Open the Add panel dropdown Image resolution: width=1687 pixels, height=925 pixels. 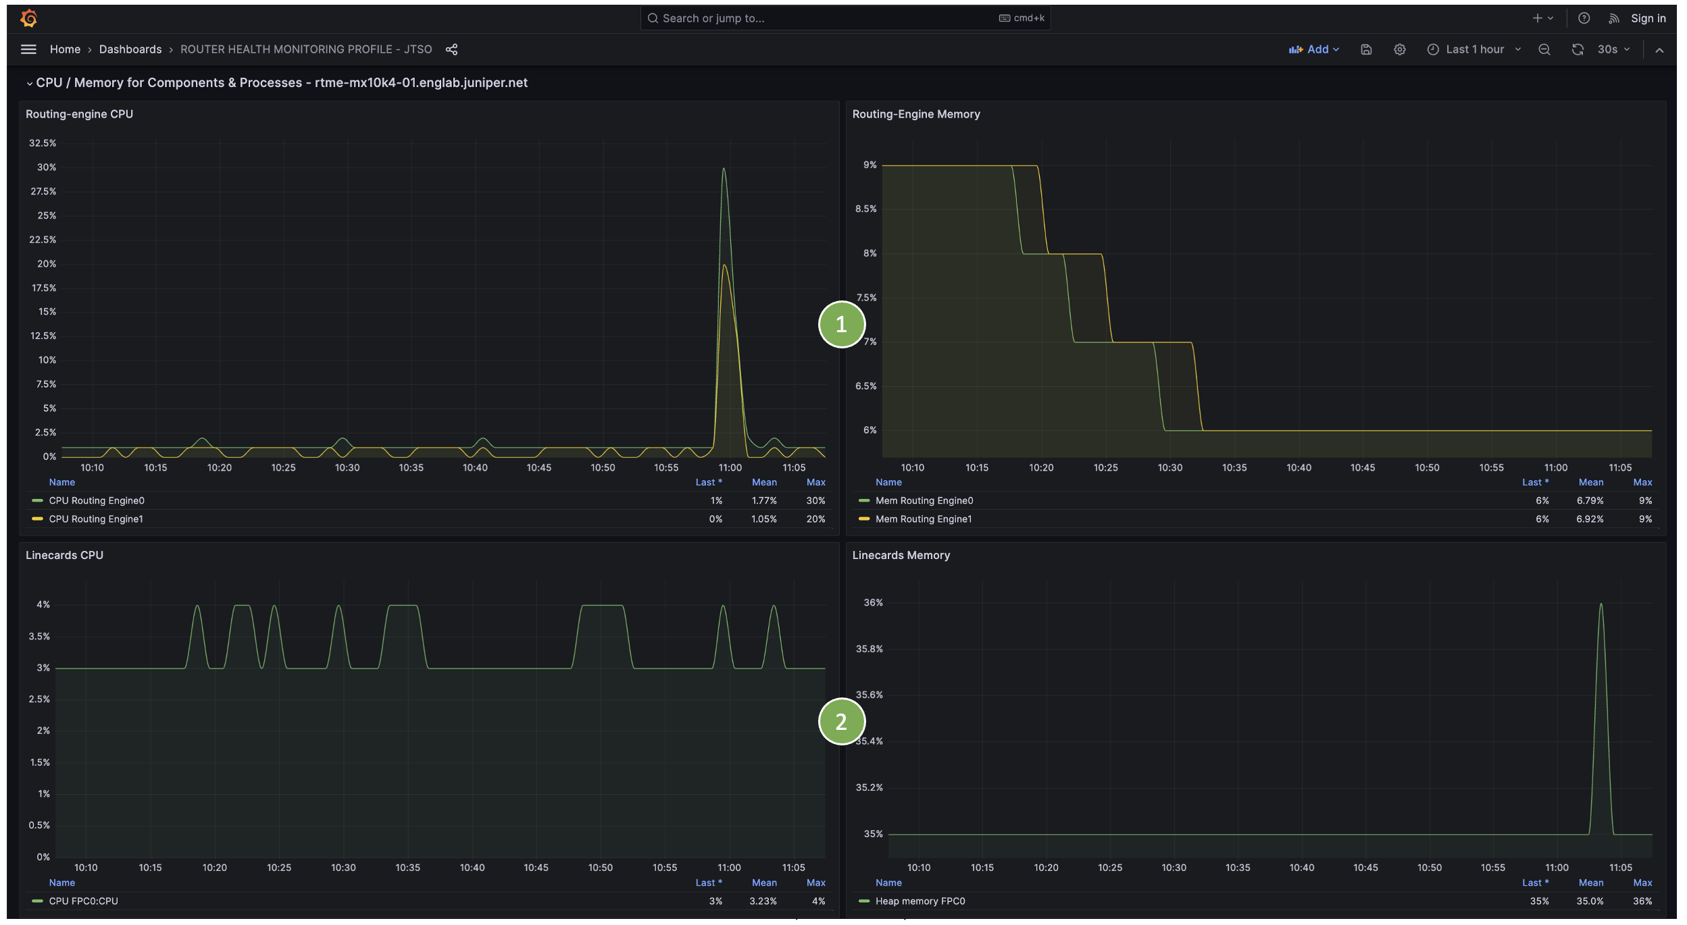(1314, 49)
